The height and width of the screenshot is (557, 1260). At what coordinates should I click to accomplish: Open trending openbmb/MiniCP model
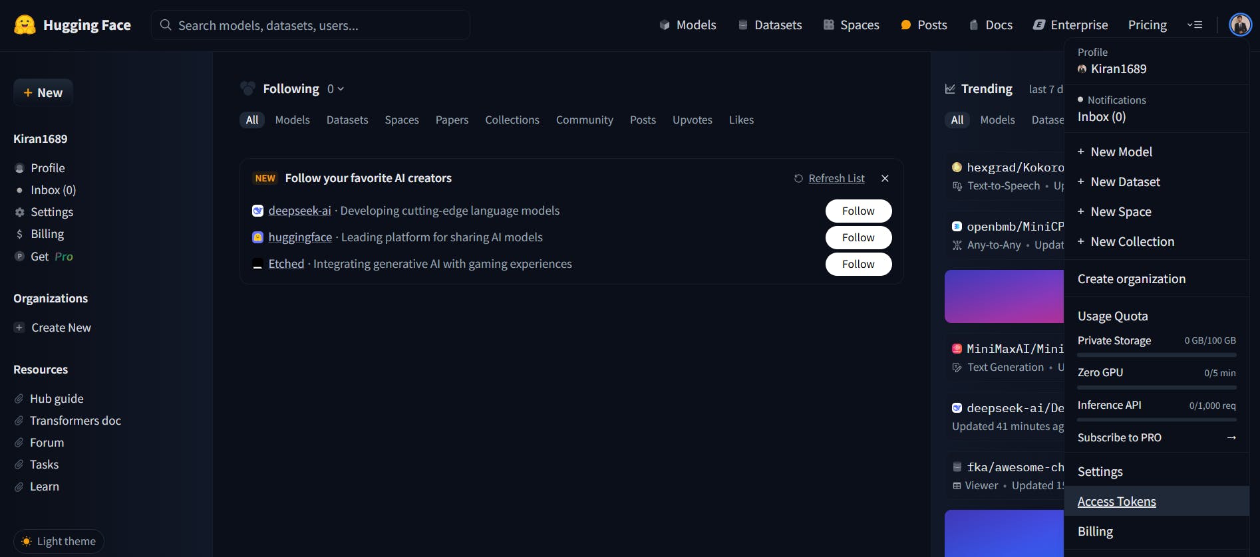coord(1005,236)
